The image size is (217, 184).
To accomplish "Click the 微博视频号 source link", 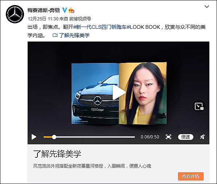I will 80,19.
